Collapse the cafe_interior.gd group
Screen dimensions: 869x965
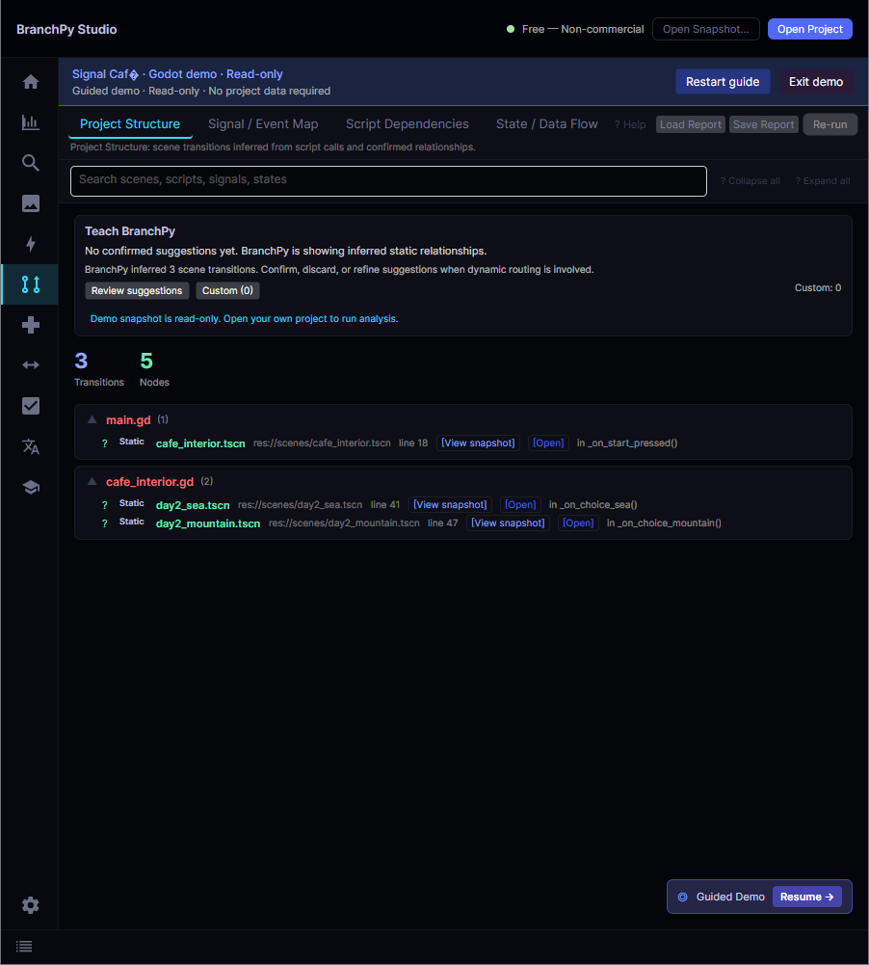point(92,481)
